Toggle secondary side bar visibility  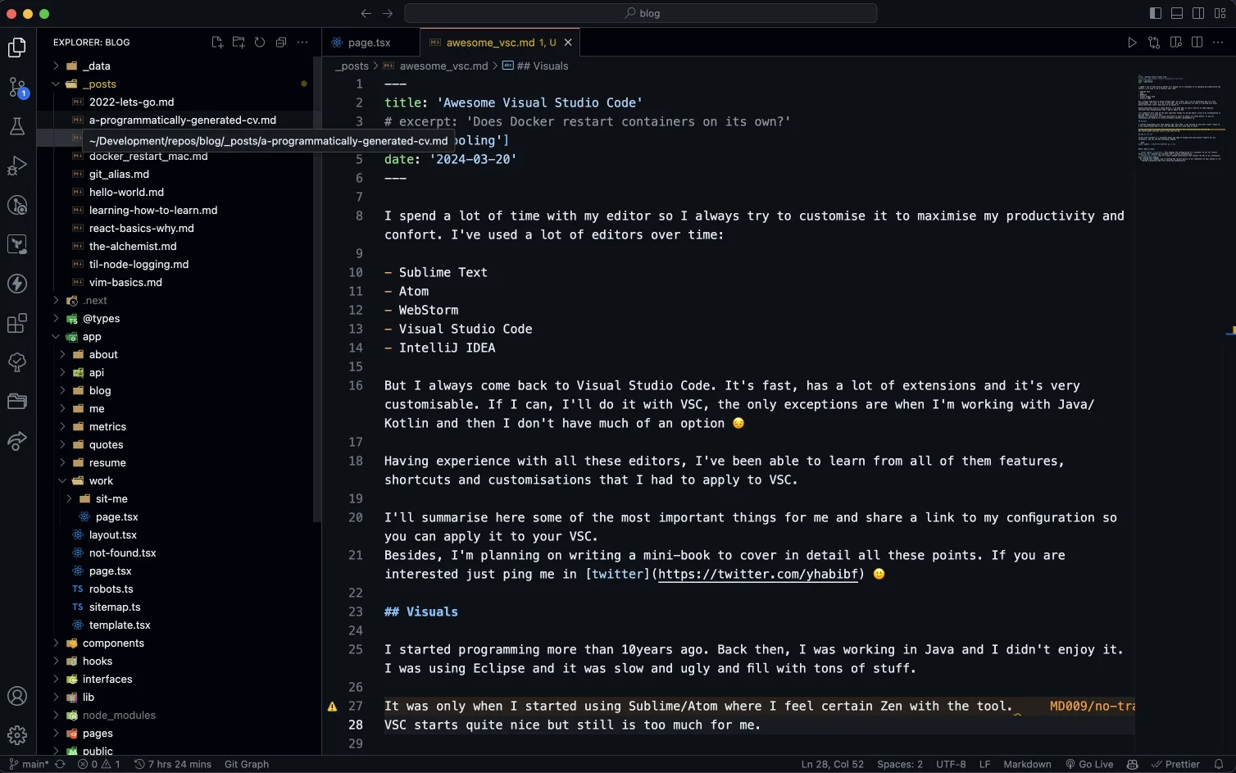[x=1198, y=13]
